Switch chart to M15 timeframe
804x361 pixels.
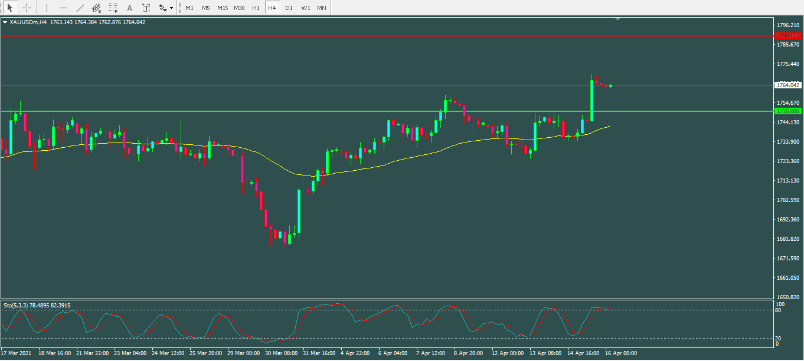click(222, 8)
